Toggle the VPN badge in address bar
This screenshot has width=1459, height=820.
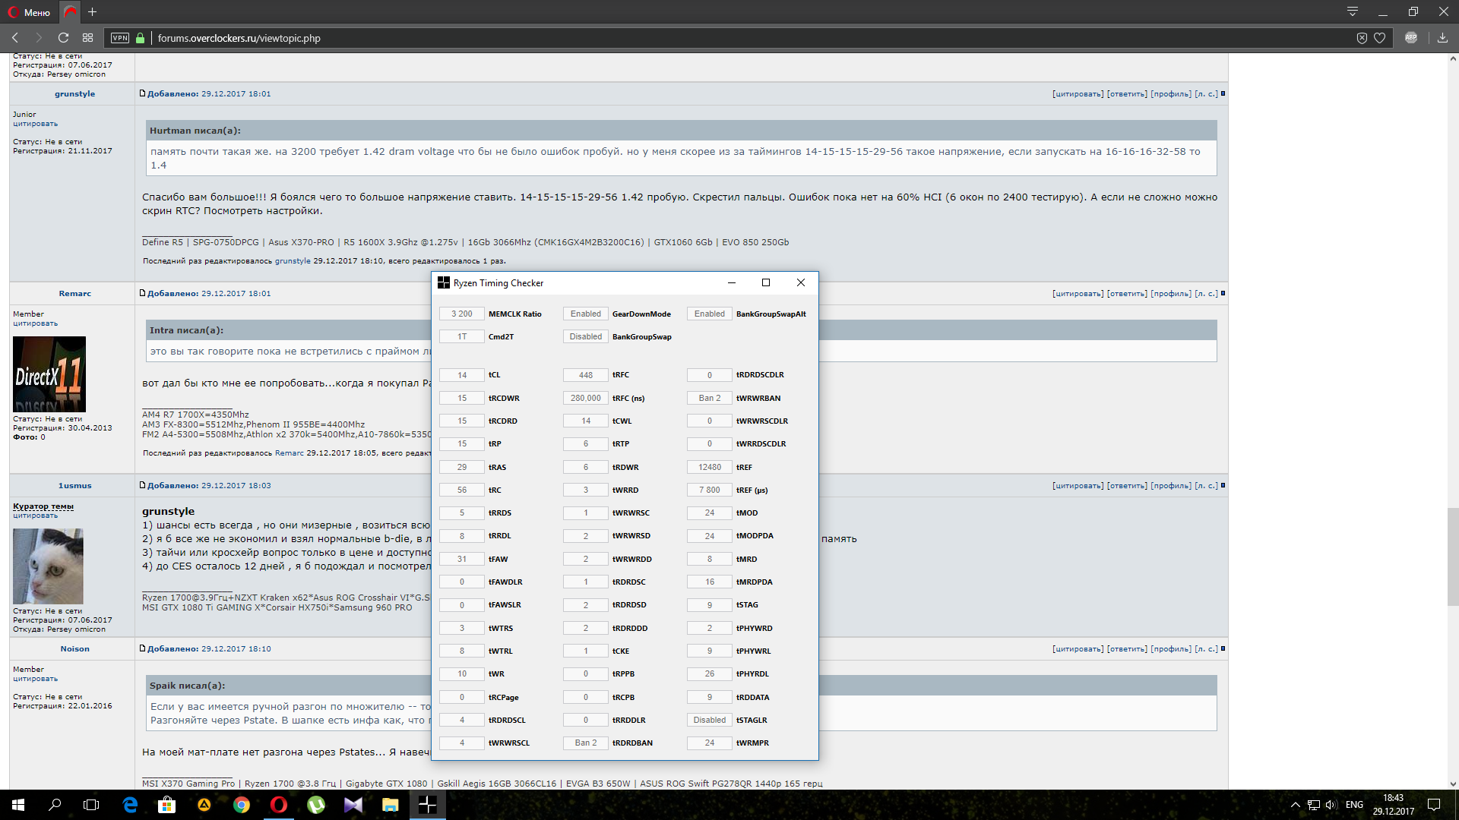click(x=120, y=38)
